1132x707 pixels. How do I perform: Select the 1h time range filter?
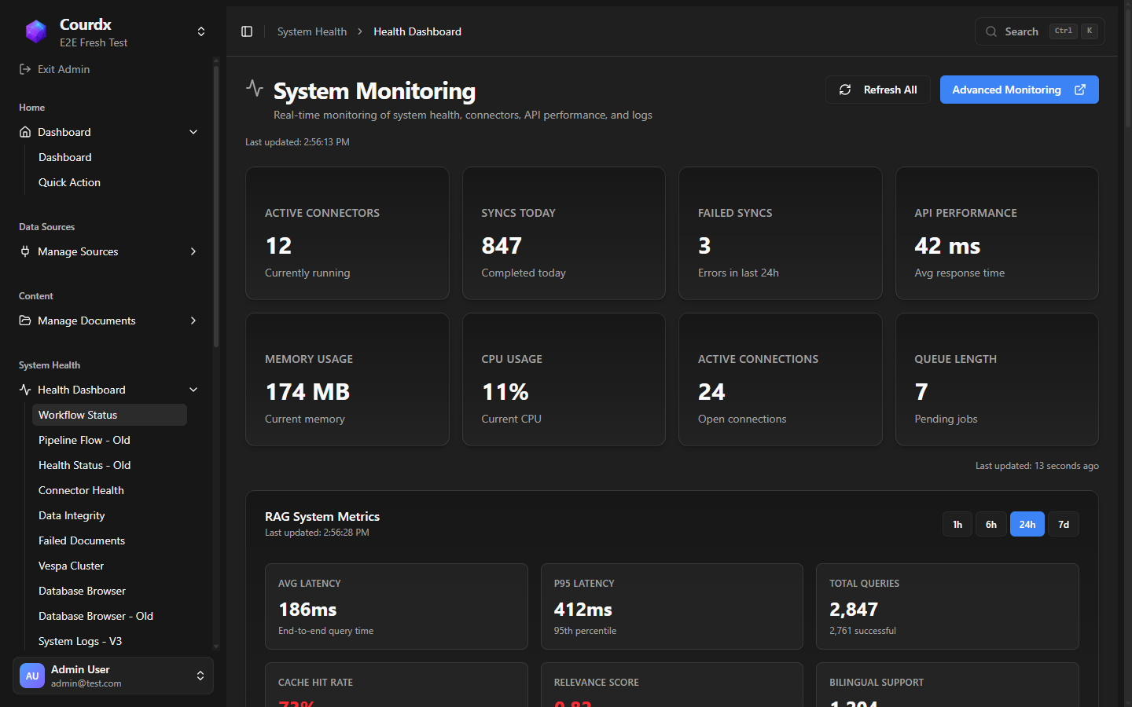click(957, 524)
